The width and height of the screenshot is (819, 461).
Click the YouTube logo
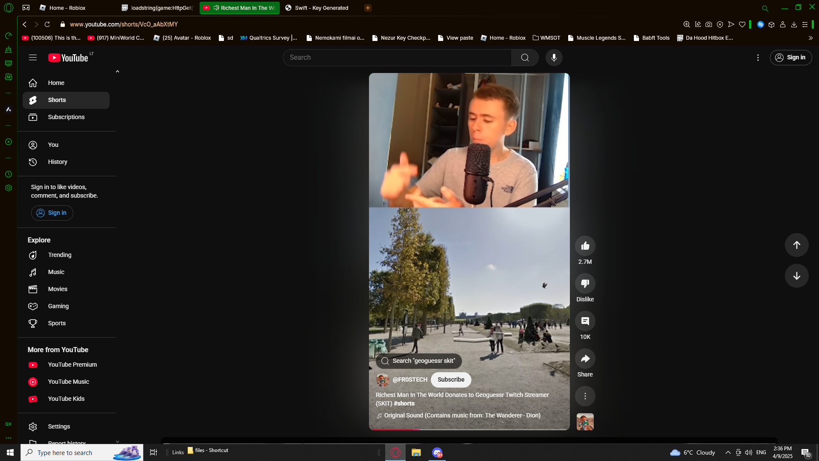click(68, 58)
